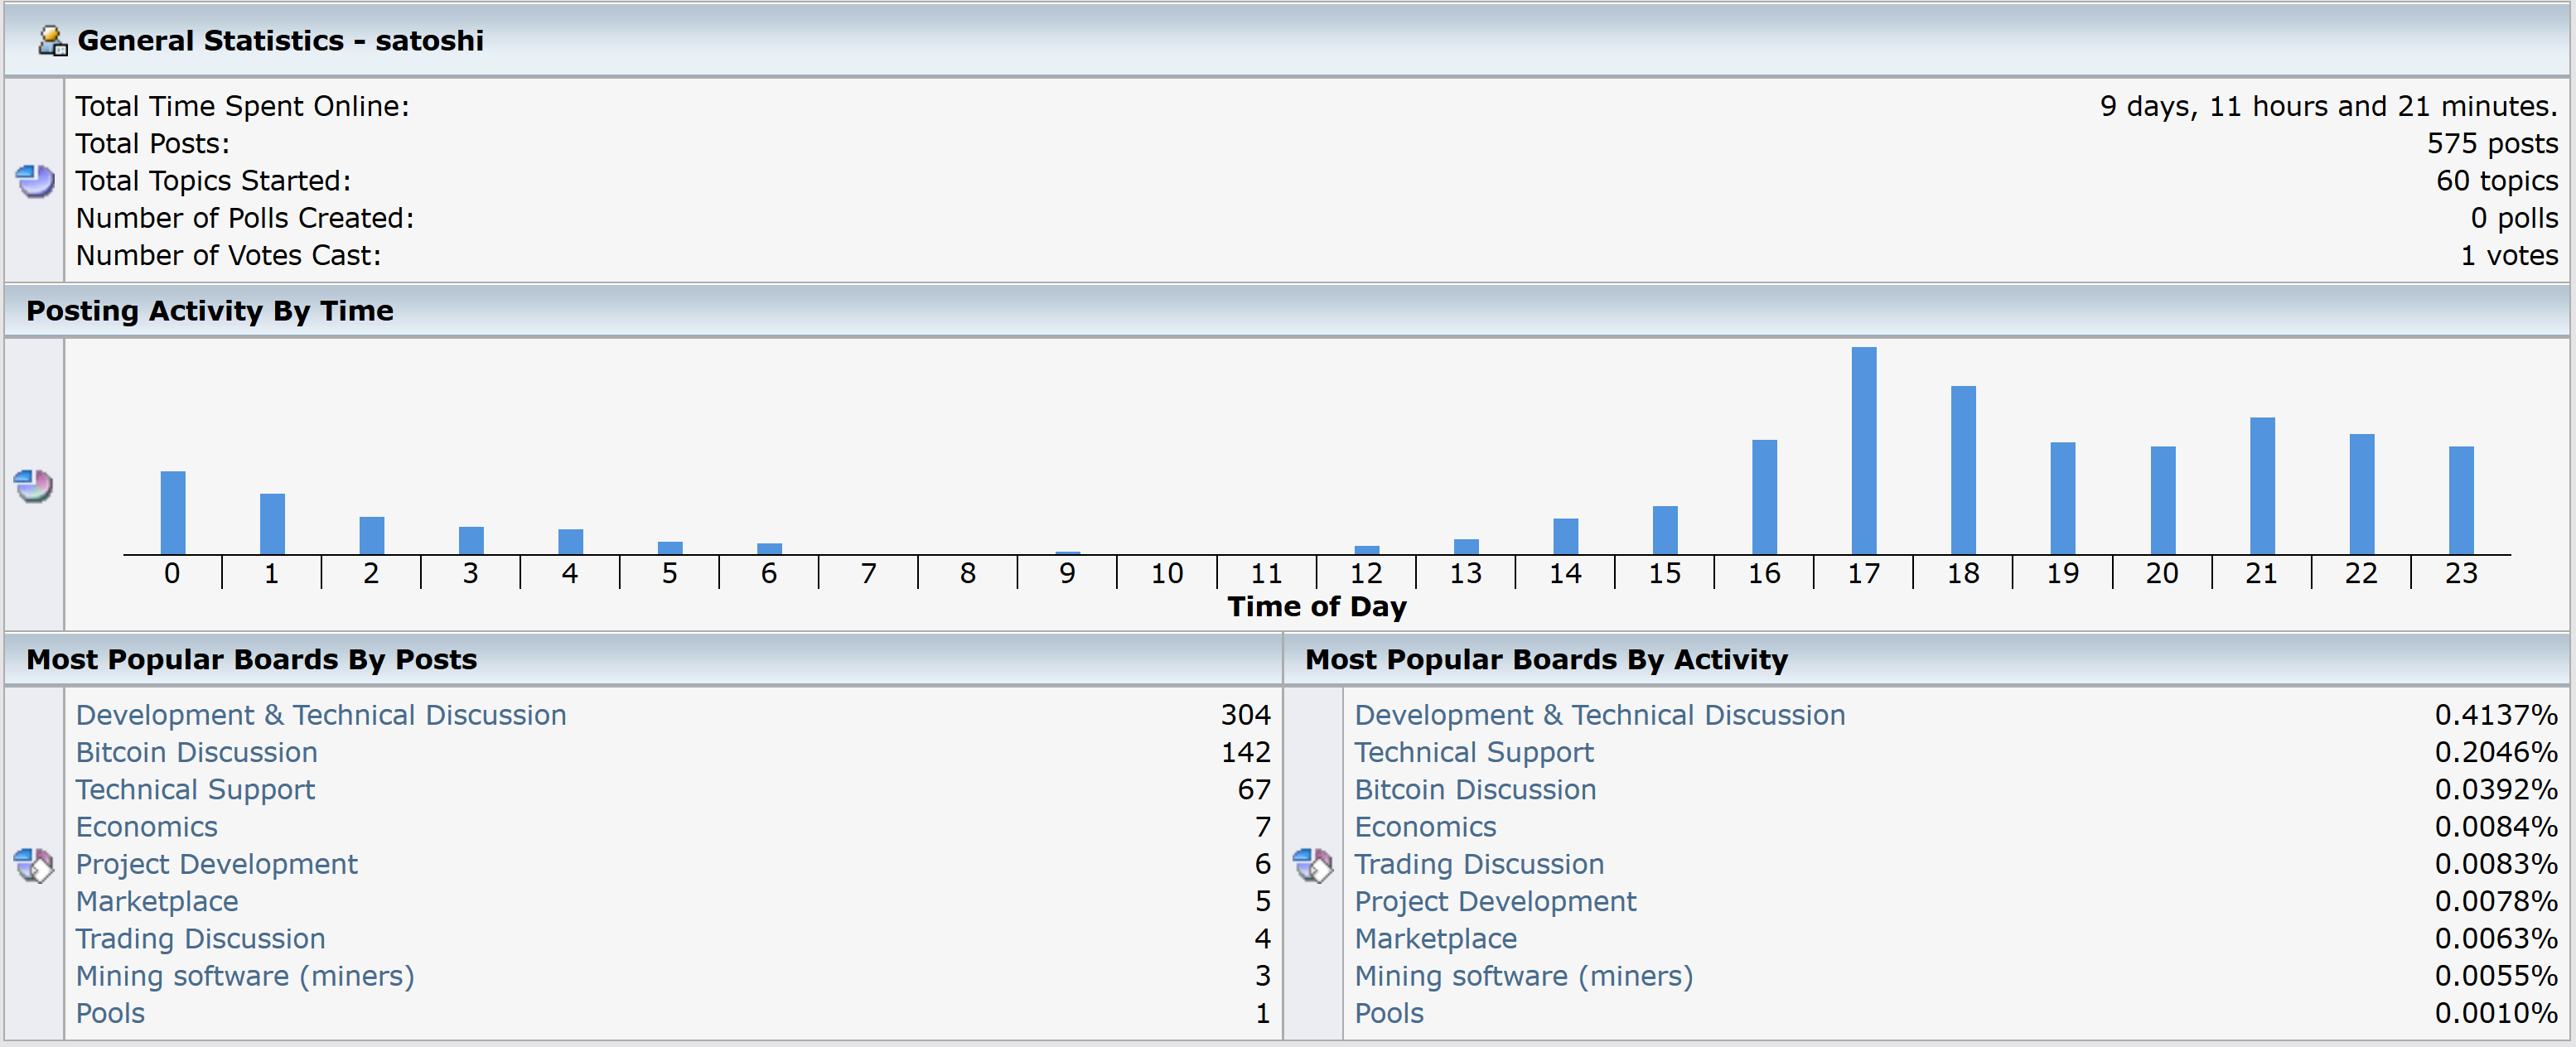Open Marketplace in boards by posts
This screenshot has height=1047, width=2576.
[x=157, y=902]
